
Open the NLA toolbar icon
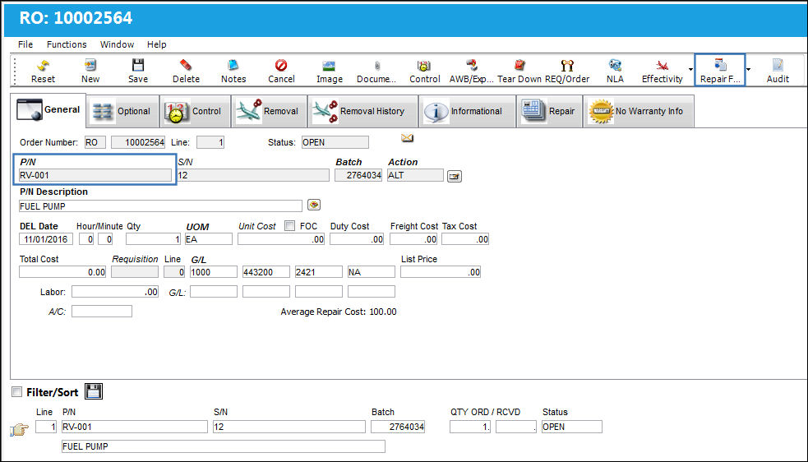pyautogui.click(x=615, y=66)
